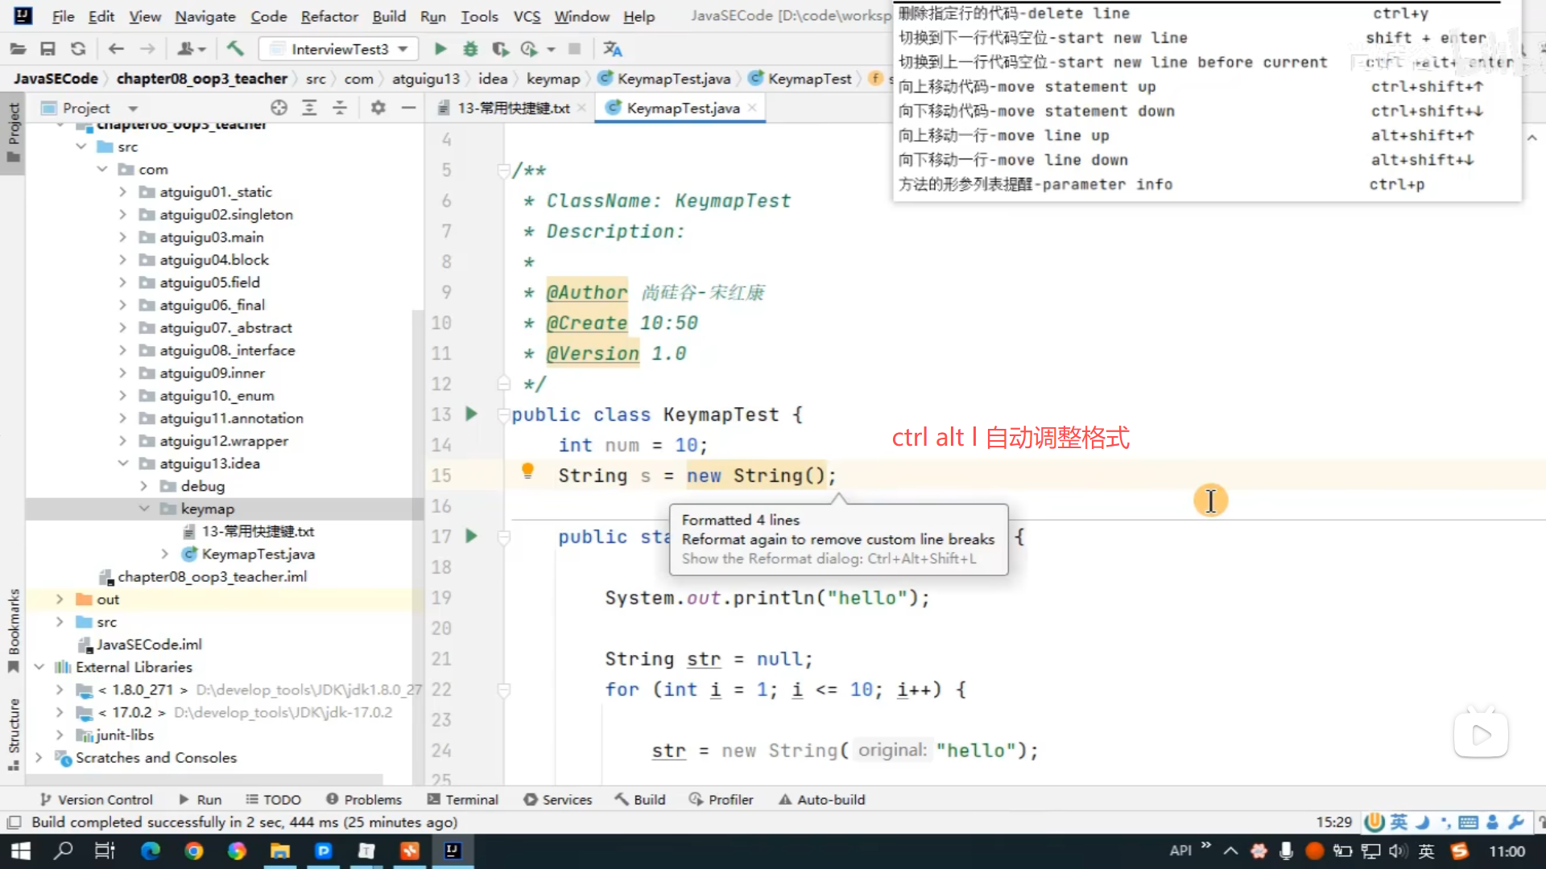This screenshot has height=869, width=1546.
Task: Click the Translate icon in toolbar
Action: click(612, 49)
